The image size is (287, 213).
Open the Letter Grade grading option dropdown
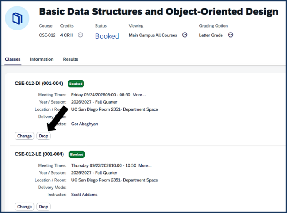(230, 35)
